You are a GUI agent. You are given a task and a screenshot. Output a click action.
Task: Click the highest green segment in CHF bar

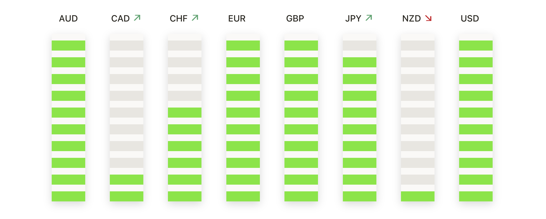(x=185, y=113)
